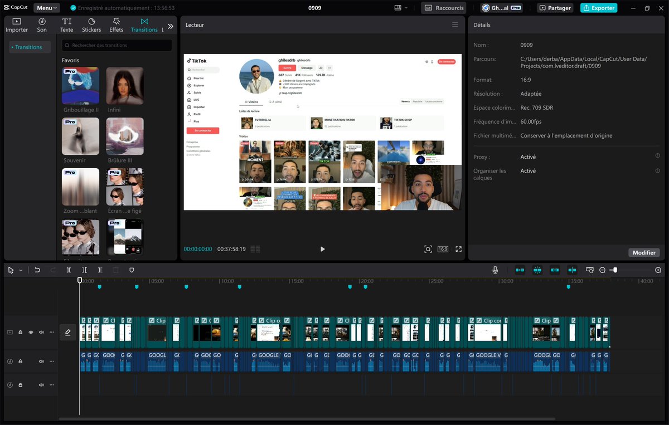The height and width of the screenshot is (425, 669).
Task: Click the Partager button
Action: (555, 8)
